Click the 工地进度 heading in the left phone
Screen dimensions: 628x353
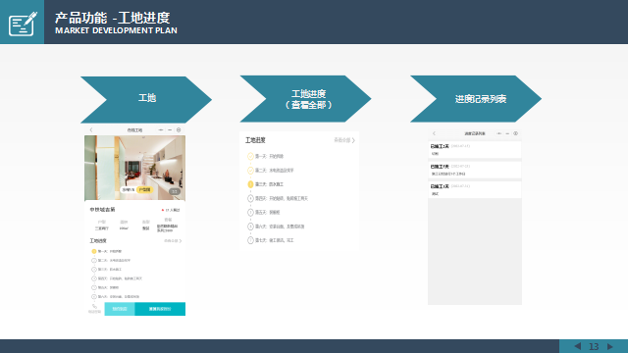click(x=98, y=241)
